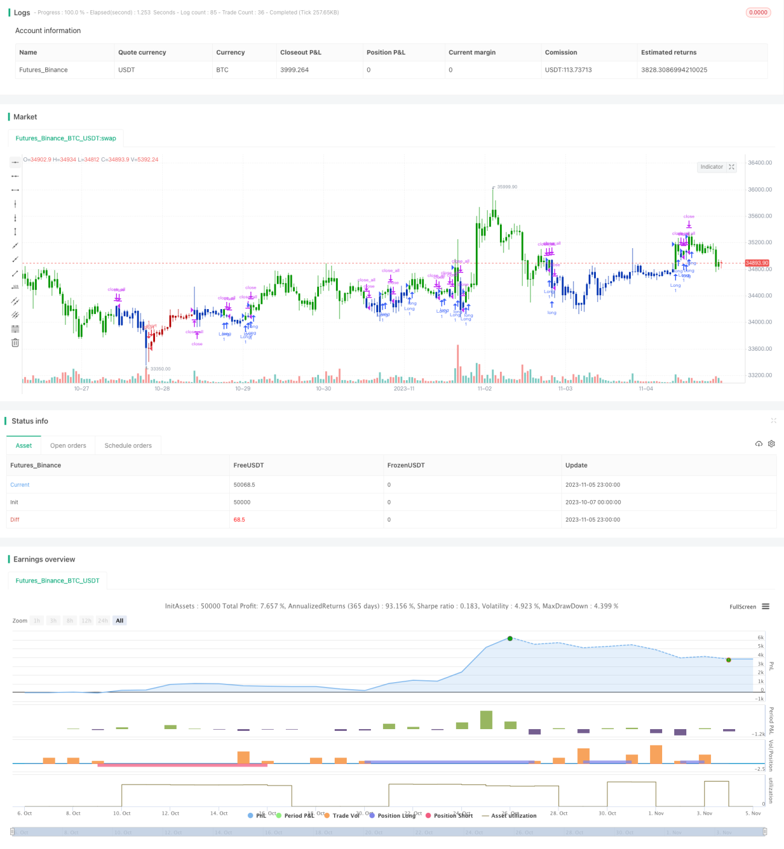The height and width of the screenshot is (849, 784).
Task: Activate the Fibonacci lines drawing tool
Action: click(15, 328)
